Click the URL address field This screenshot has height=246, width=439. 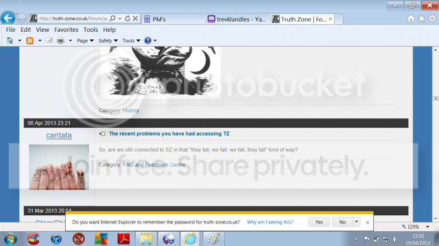coord(73,19)
